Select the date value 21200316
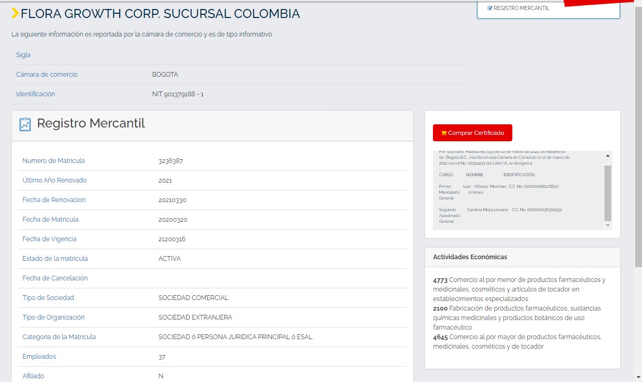The image size is (642, 382). click(172, 239)
